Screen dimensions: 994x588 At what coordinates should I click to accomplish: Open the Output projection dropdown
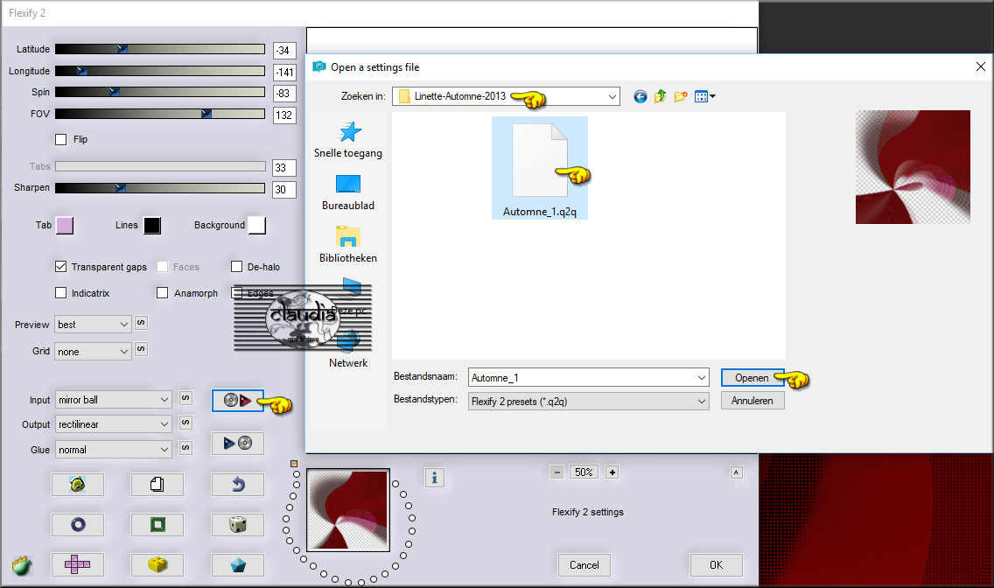(x=114, y=424)
